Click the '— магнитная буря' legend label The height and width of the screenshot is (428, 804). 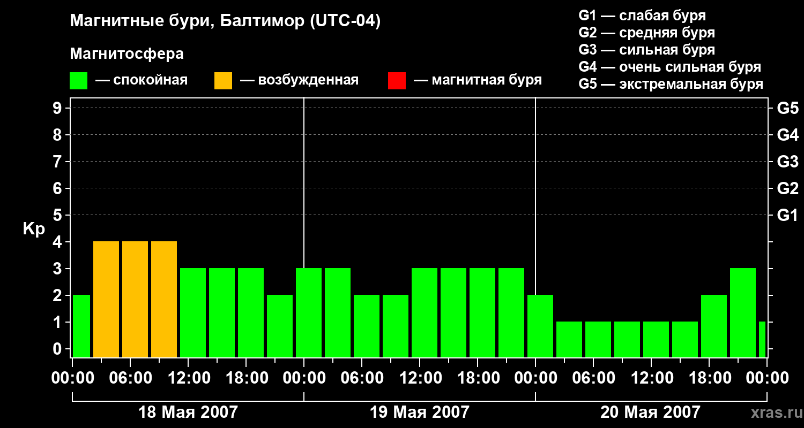point(478,81)
